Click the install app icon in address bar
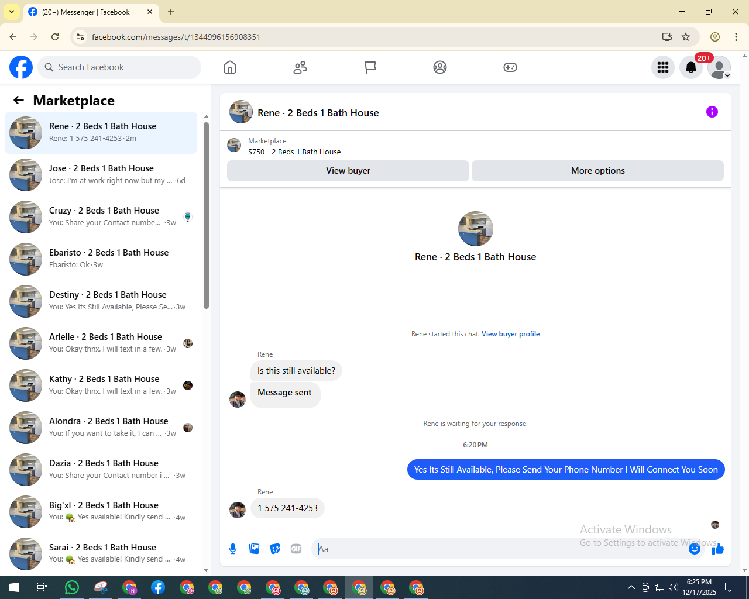 click(666, 37)
